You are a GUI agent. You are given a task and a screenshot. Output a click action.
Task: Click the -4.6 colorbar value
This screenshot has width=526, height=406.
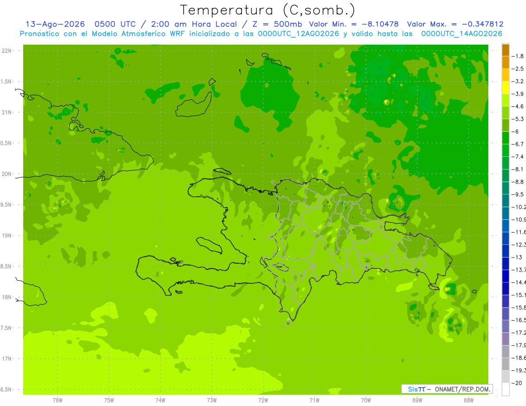(518, 106)
